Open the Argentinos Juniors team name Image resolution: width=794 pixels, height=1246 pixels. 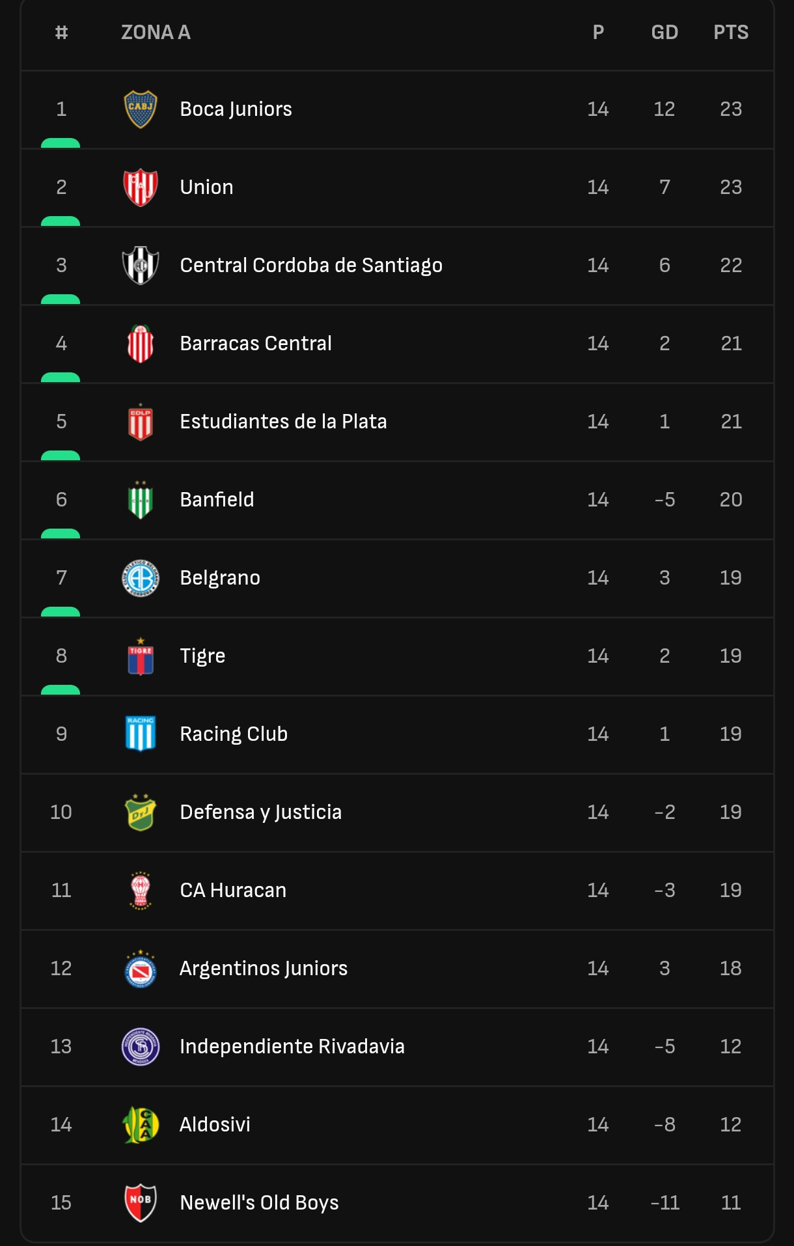264,969
